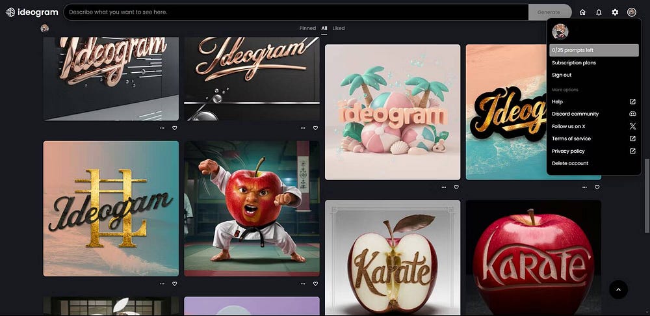The image size is (650, 316).
Task: Open gold Ideogram beach thumbnail
Action: click(x=506, y=112)
